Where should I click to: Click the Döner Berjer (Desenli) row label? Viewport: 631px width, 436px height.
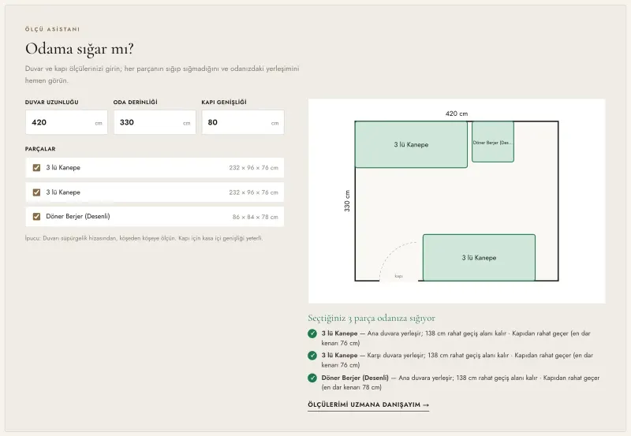(77, 216)
